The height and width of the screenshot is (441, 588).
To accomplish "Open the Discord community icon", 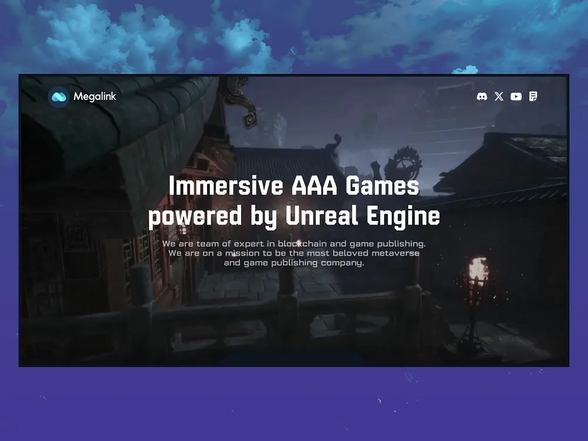I will [483, 96].
